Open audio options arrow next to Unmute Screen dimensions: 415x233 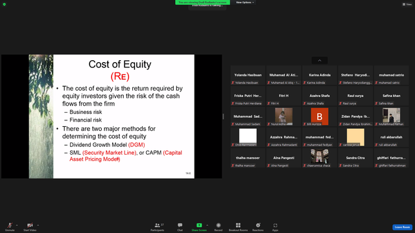[x=17, y=225]
